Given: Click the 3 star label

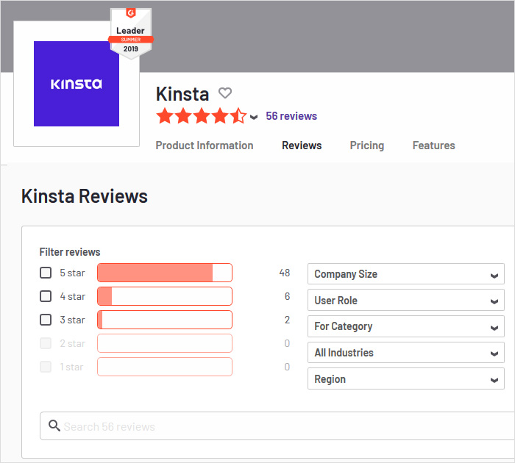Looking at the screenshot, I should tap(72, 320).
